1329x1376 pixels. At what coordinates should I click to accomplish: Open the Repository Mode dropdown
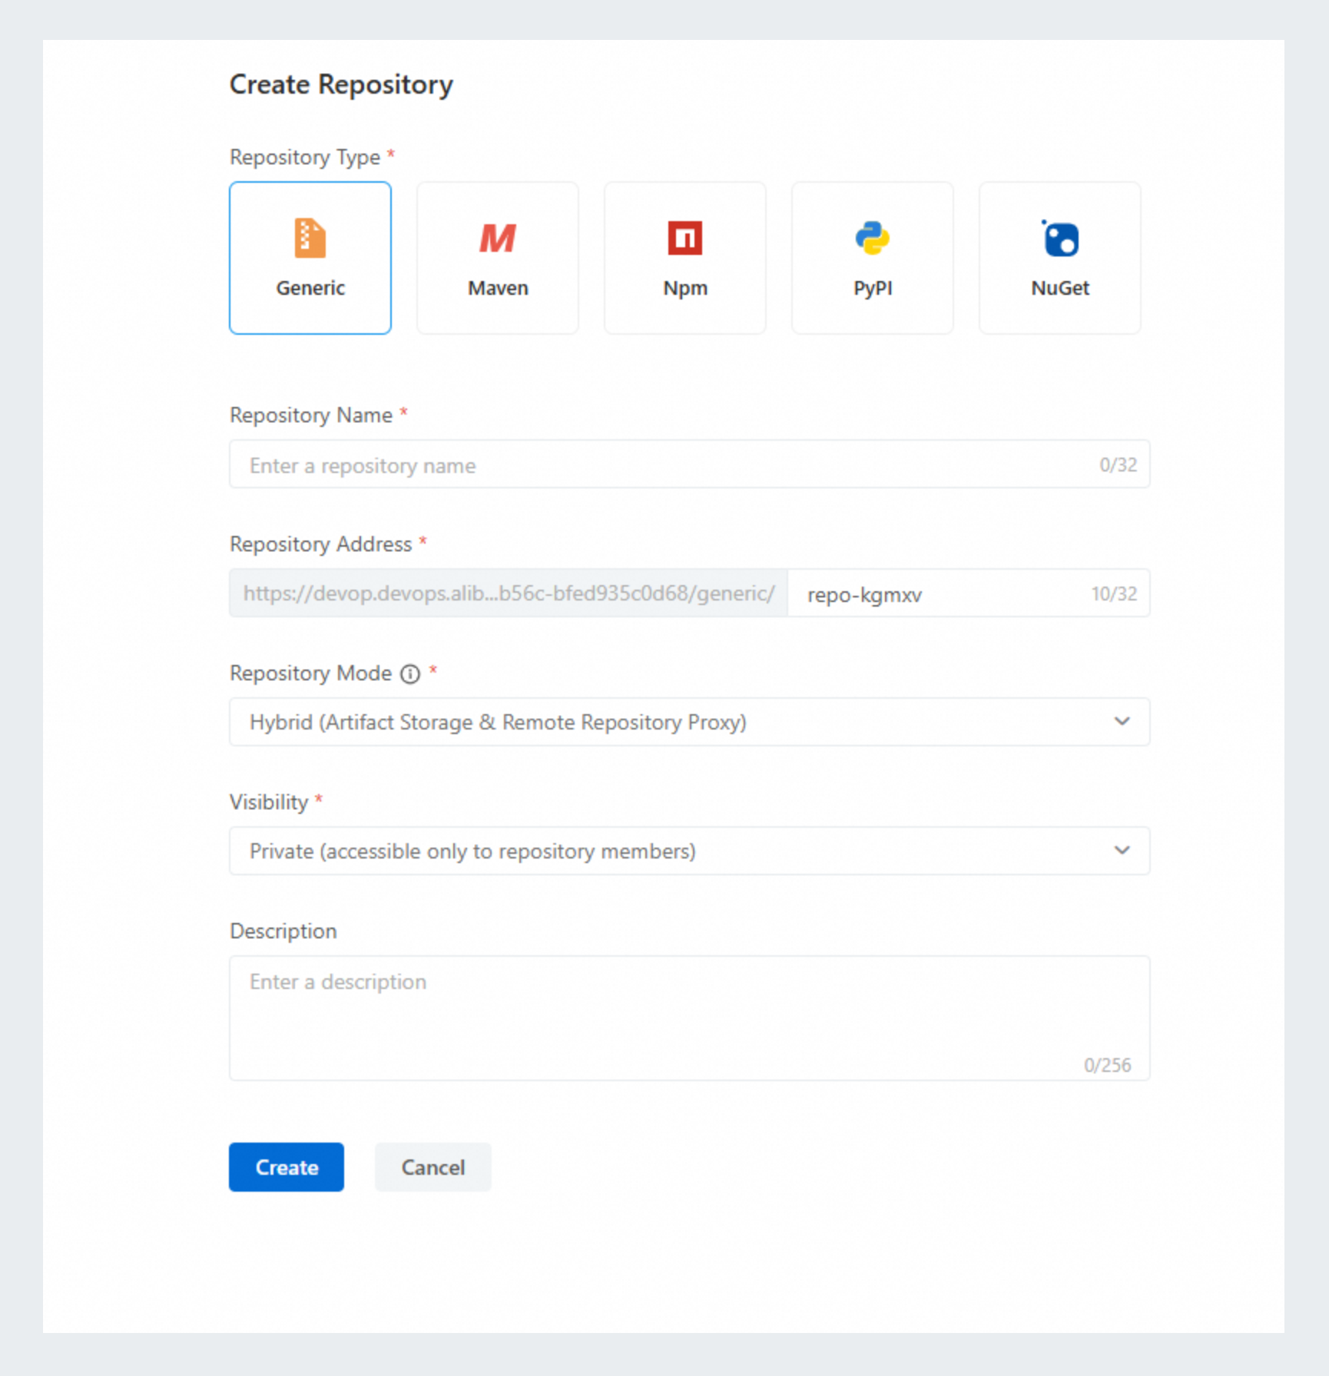690,723
